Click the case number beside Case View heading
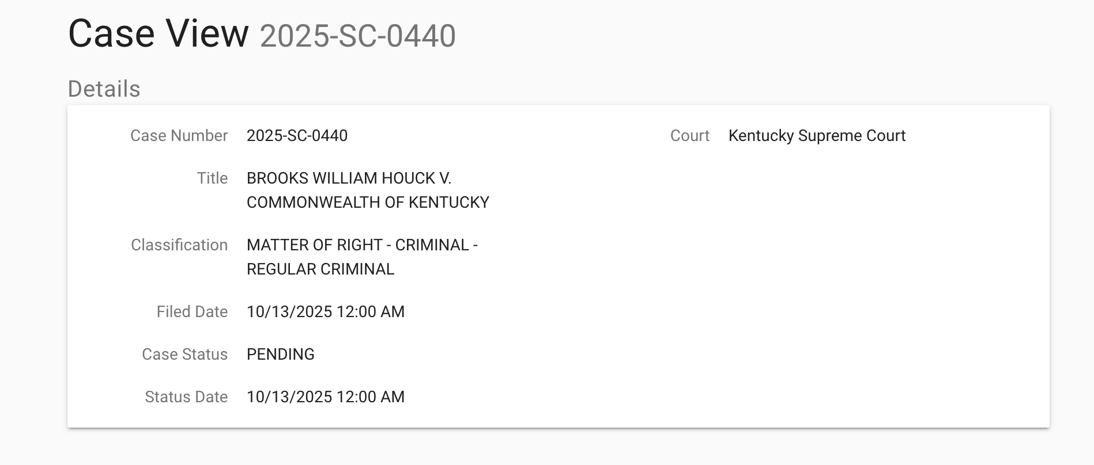This screenshot has height=465, width=1094. (x=357, y=36)
